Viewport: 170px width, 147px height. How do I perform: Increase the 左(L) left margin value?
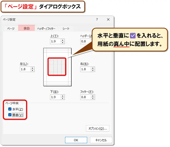point(32,68)
